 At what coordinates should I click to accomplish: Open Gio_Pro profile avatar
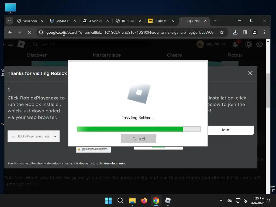click(x=200, y=44)
